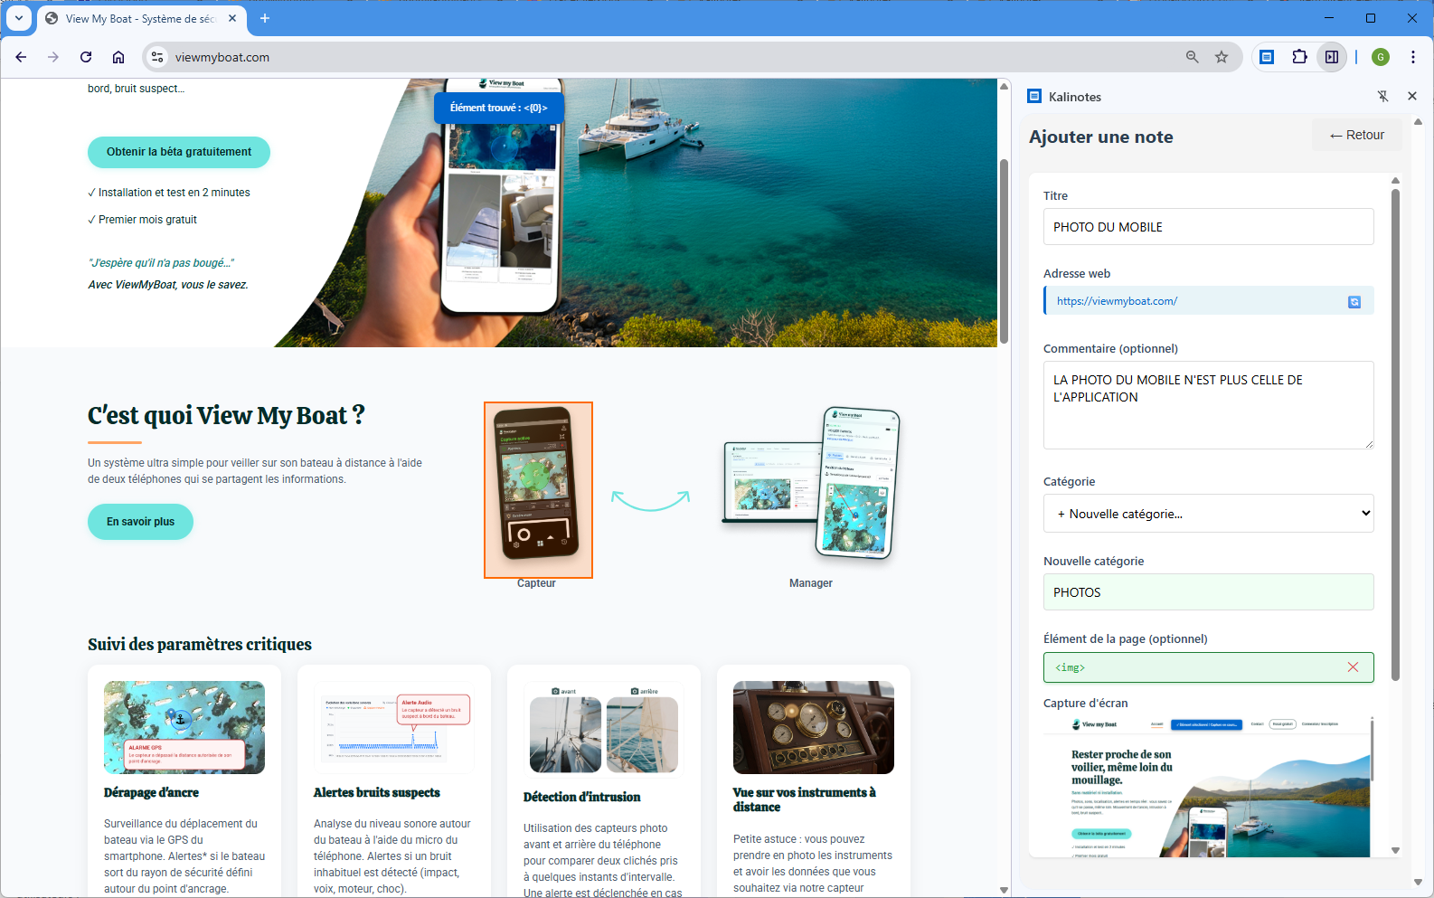Select the View My Boat tab

point(140,18)
